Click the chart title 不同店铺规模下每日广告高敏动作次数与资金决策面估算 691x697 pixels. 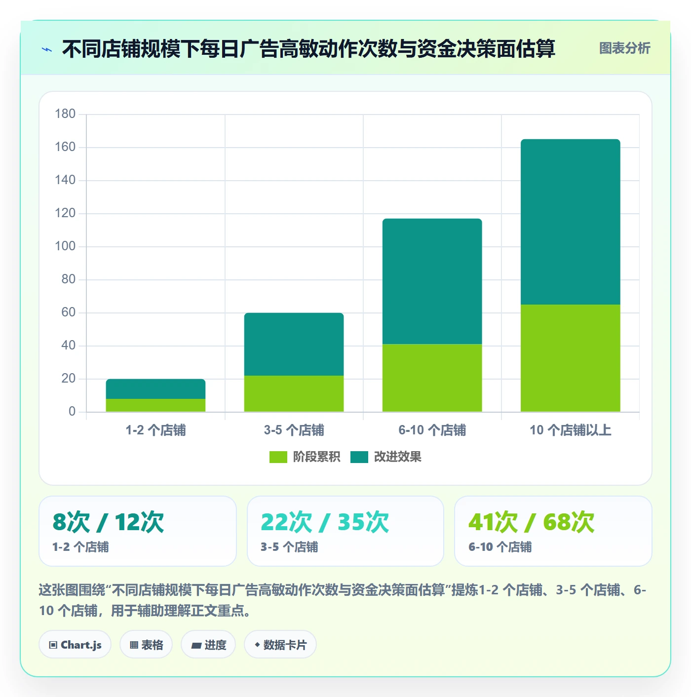pyautogui.click(x=309, y=49)
